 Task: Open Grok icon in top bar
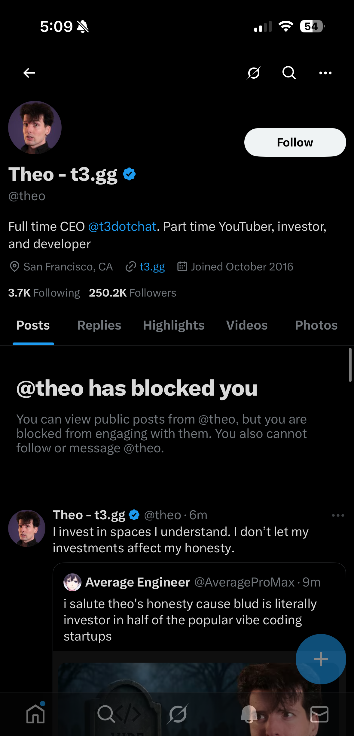254,73
